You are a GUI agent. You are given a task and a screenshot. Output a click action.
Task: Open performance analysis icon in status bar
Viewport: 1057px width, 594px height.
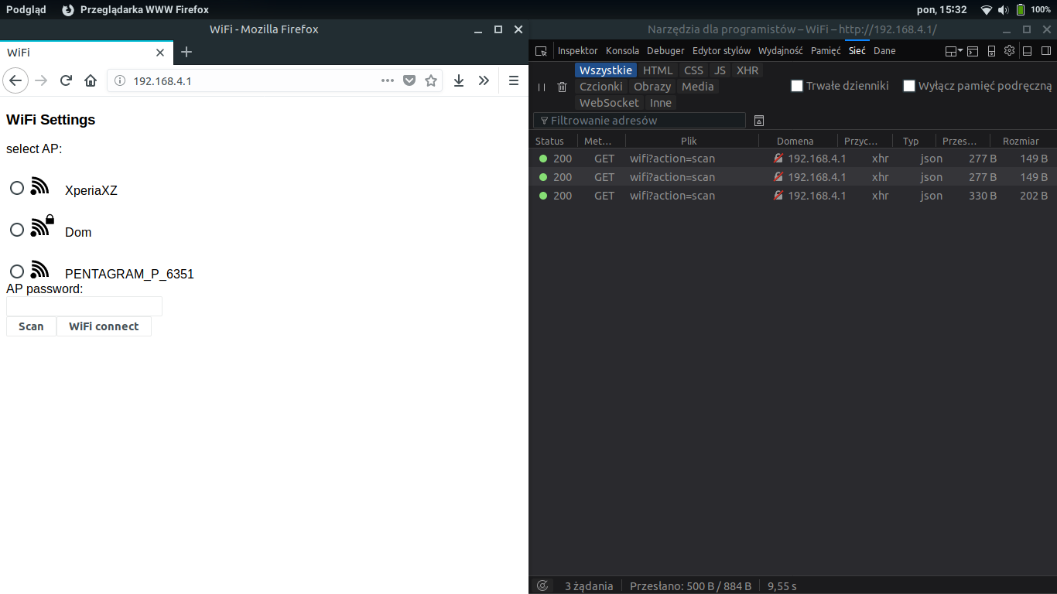tap(542, 585)
